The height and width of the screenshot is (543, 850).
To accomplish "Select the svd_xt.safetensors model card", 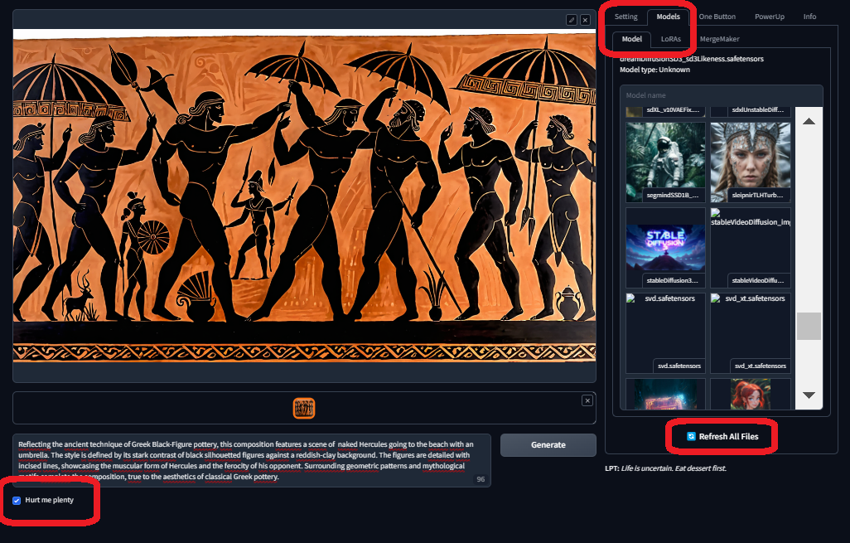I will click(x=751, y=333).
